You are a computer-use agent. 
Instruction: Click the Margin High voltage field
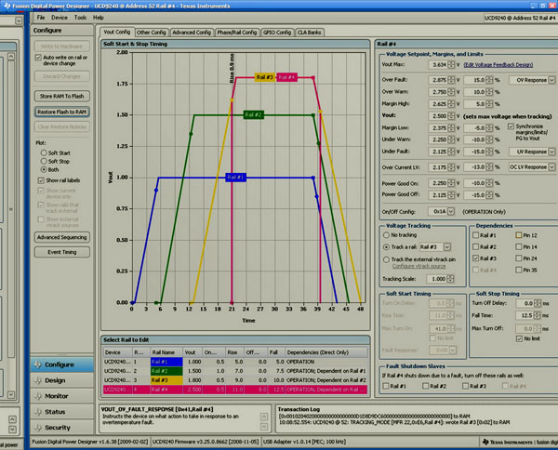pyautogui.click(x=438, y=104)
